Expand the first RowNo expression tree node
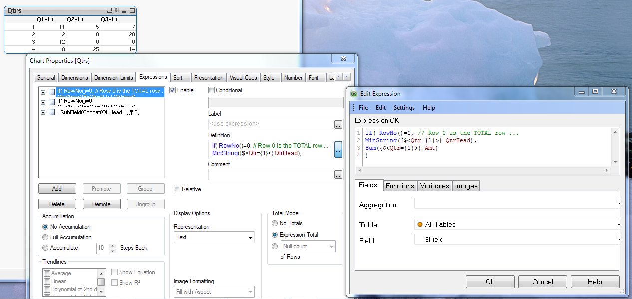This screenshot has width=632, height=299. click(43, 92)
